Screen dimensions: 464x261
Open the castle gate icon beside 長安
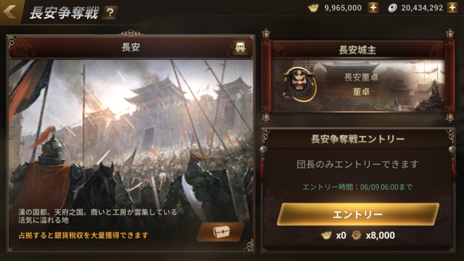coord(240,47)
